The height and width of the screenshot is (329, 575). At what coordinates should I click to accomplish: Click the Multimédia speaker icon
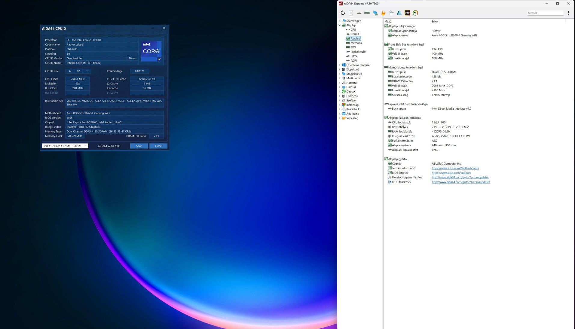pos(344,78)
